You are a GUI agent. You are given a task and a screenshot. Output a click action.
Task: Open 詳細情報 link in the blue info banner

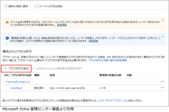click(93, 41)
